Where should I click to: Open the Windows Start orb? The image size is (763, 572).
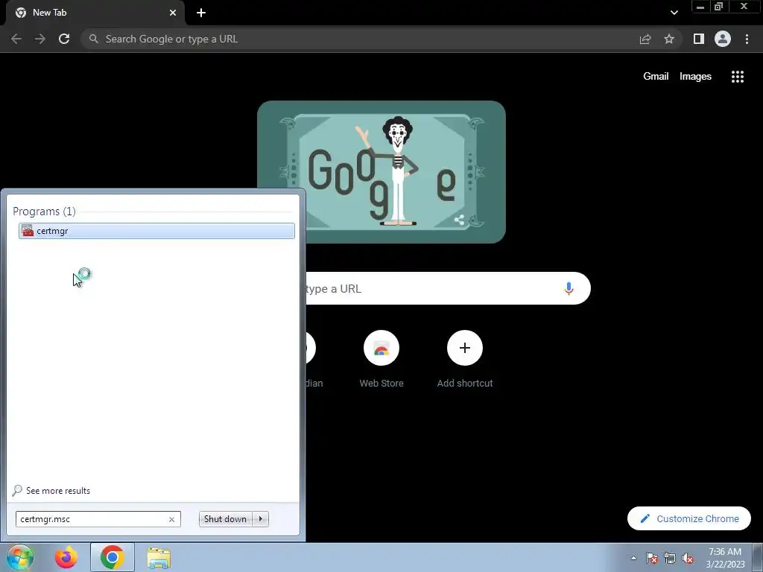pyautogui.click(x=20, y=557)
